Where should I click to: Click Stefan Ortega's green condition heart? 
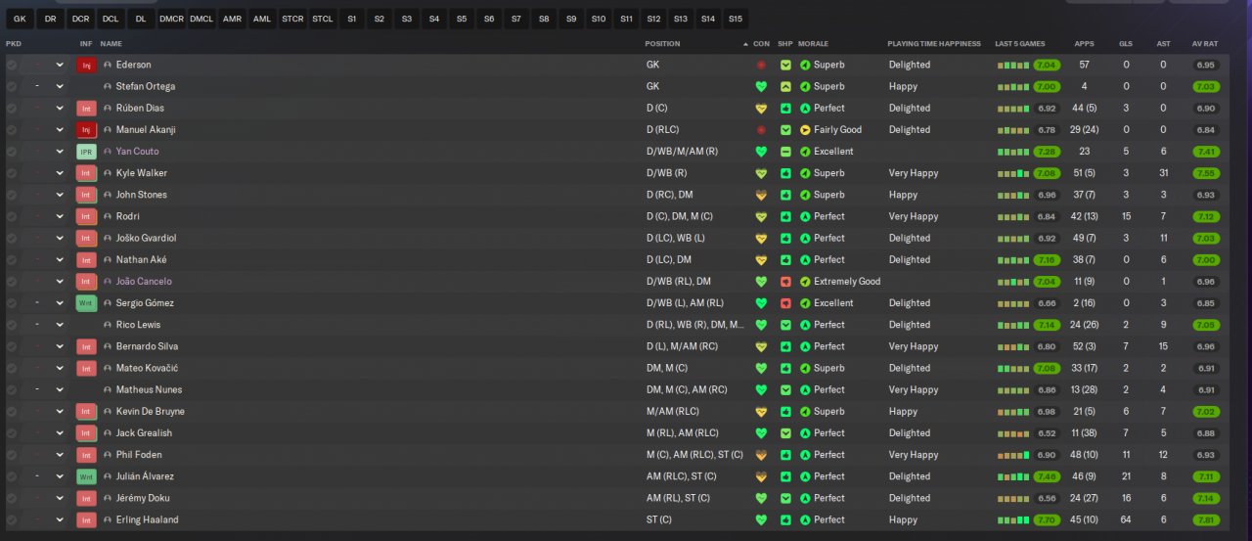click(x=761, y=86)
